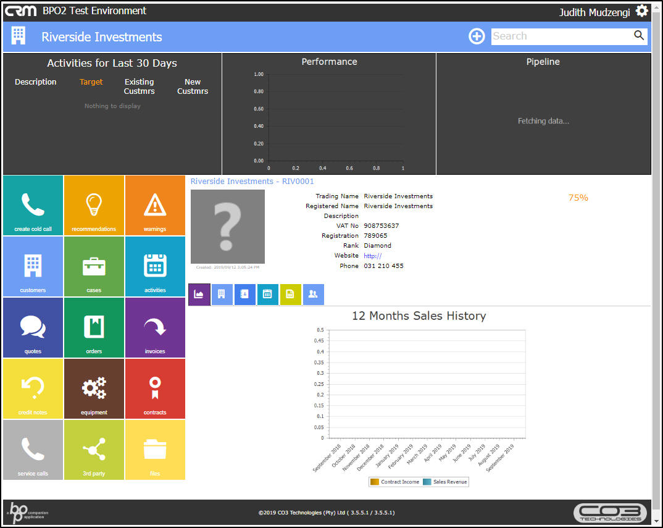Click the Activities for Last 30 Days heading
This screenshot has height=528, width=663.
point(112,64)
